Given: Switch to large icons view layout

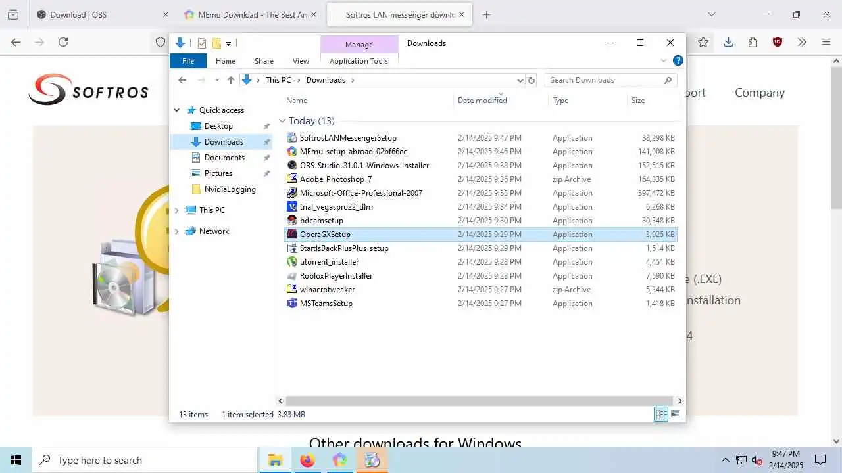Looking at the screenshot, I should click(x=675, y=414).
